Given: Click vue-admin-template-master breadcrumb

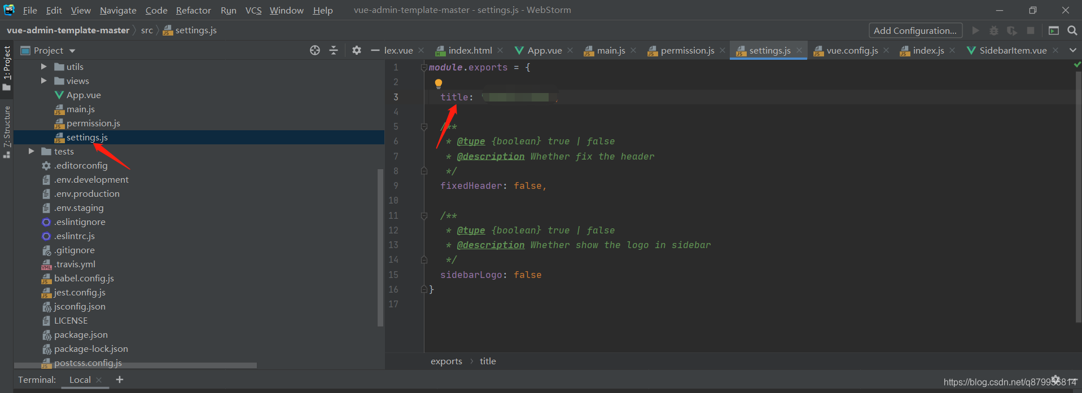Looking at the screenshot, I should [68, 30].
